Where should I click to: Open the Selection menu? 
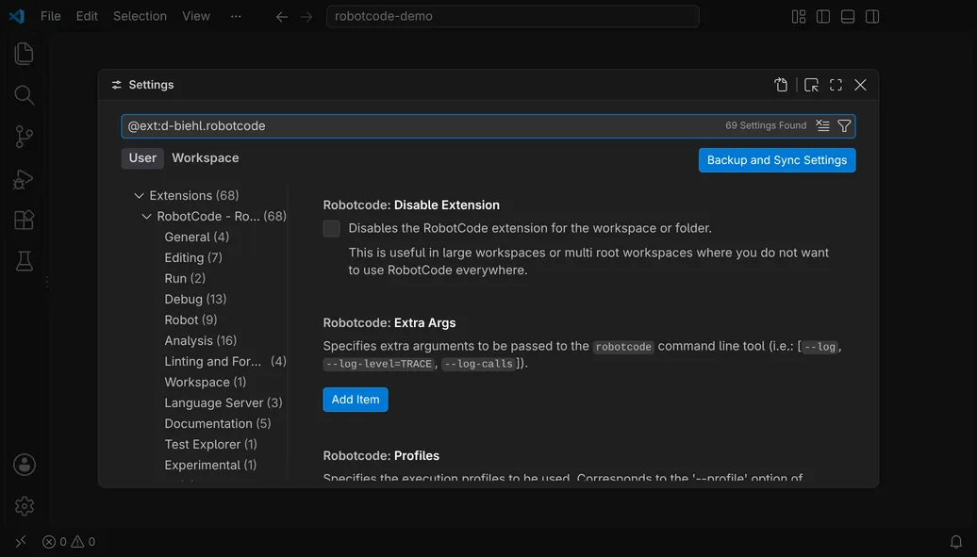click(140, 16)
